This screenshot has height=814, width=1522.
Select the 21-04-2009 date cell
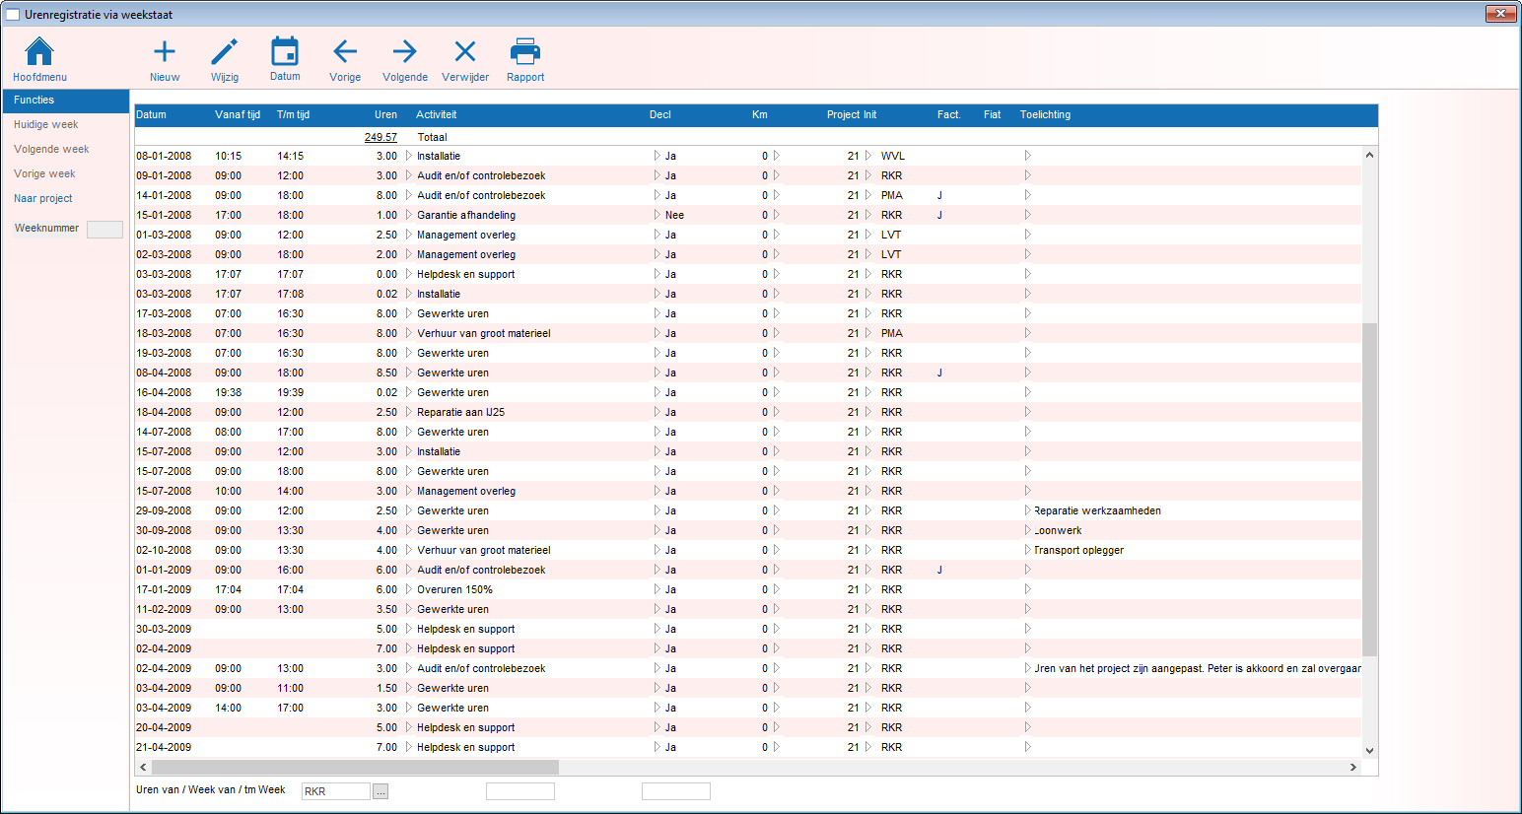tap(164, 747)
